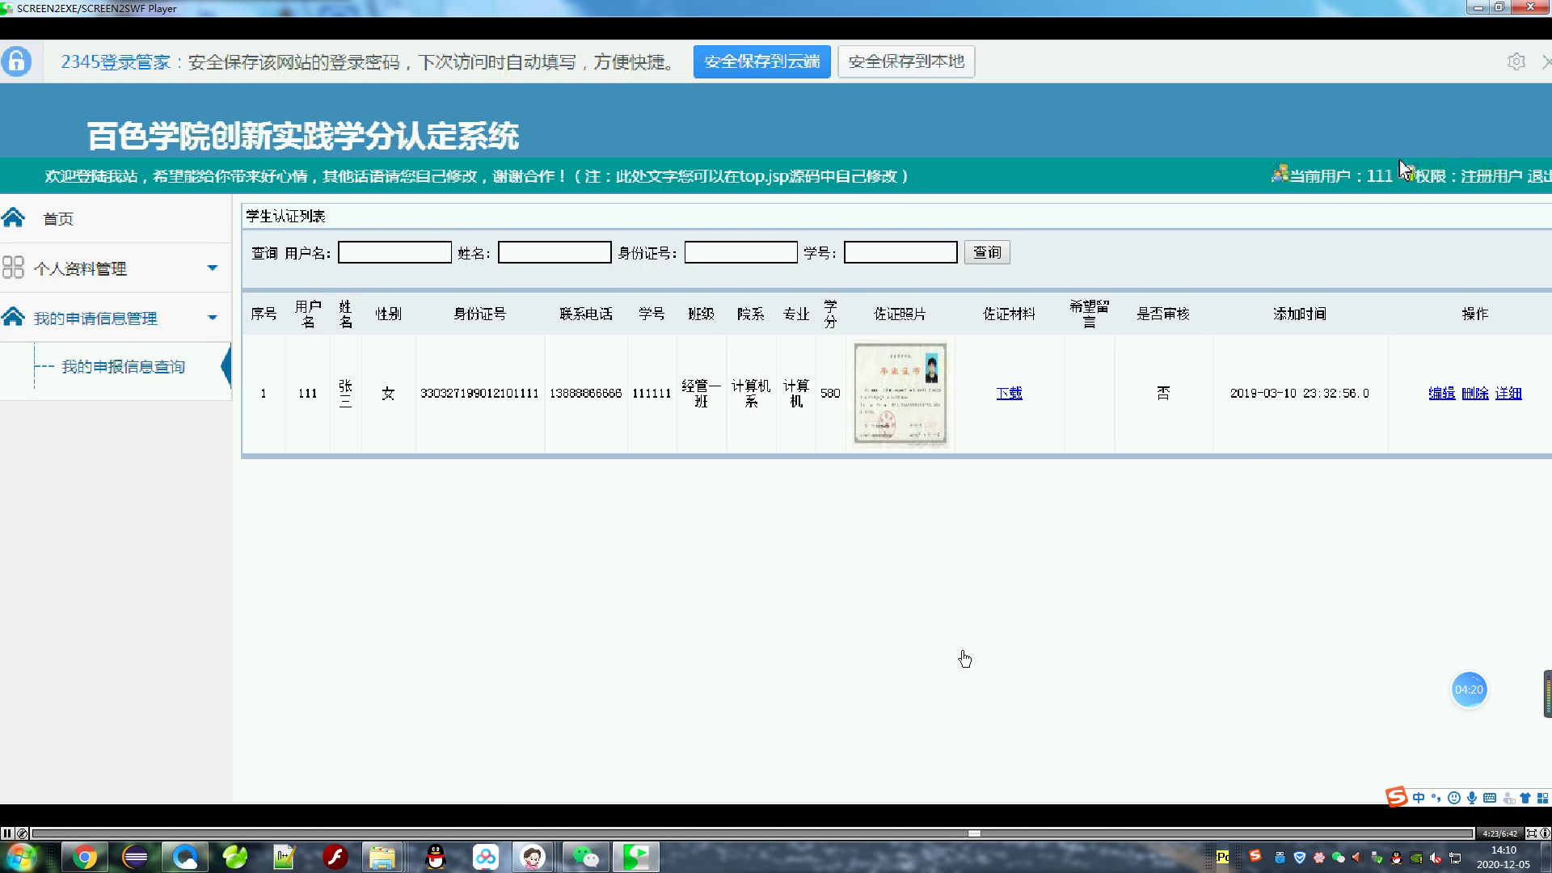The height and width of the screenshot is (873, 1552).
Task: Click 退出 logout link
Action: point(1539,175)
